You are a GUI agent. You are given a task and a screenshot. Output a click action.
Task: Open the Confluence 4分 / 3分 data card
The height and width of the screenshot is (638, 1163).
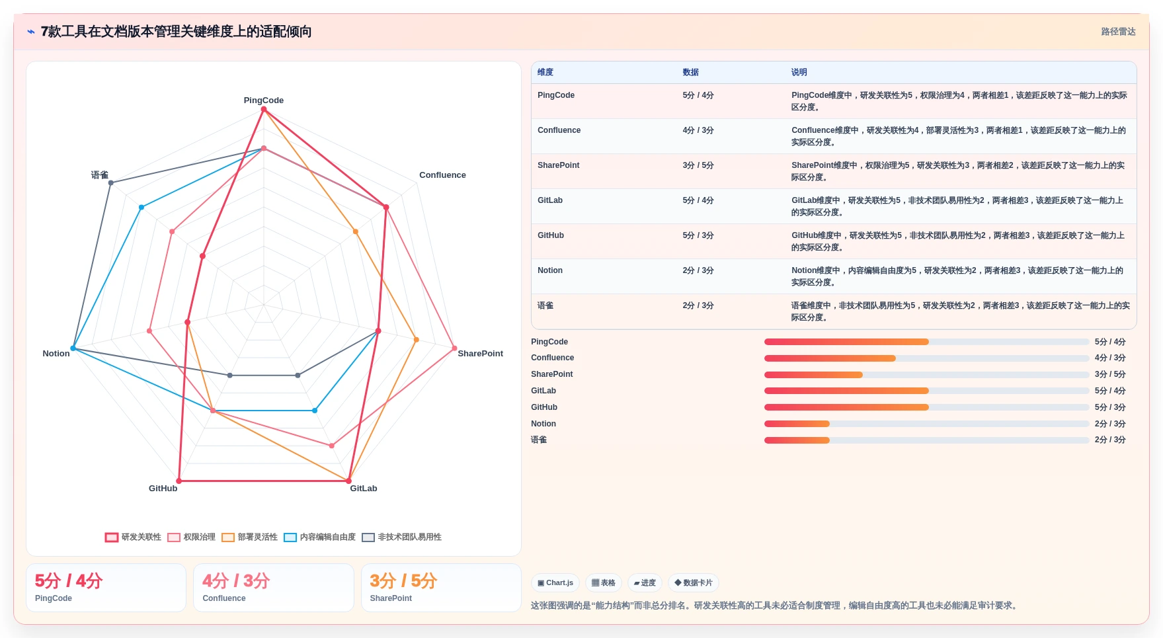[274, 588]
